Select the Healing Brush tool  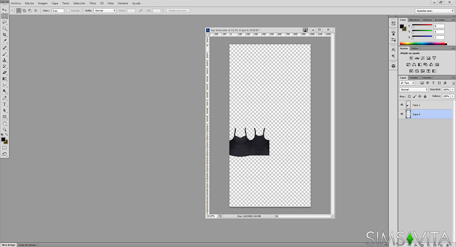click(x=5, y=48)
